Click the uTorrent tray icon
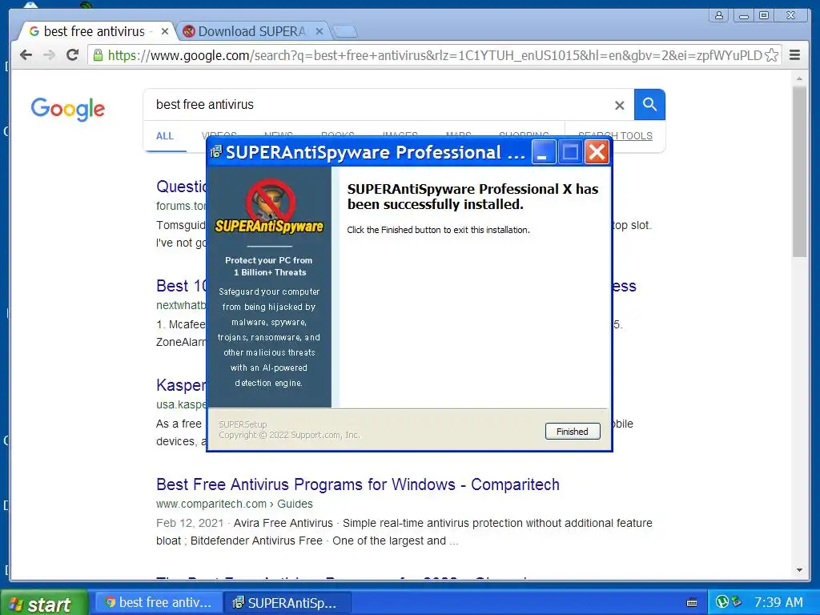The width and height of the screenshot is (820, 615). pos(722,602)
